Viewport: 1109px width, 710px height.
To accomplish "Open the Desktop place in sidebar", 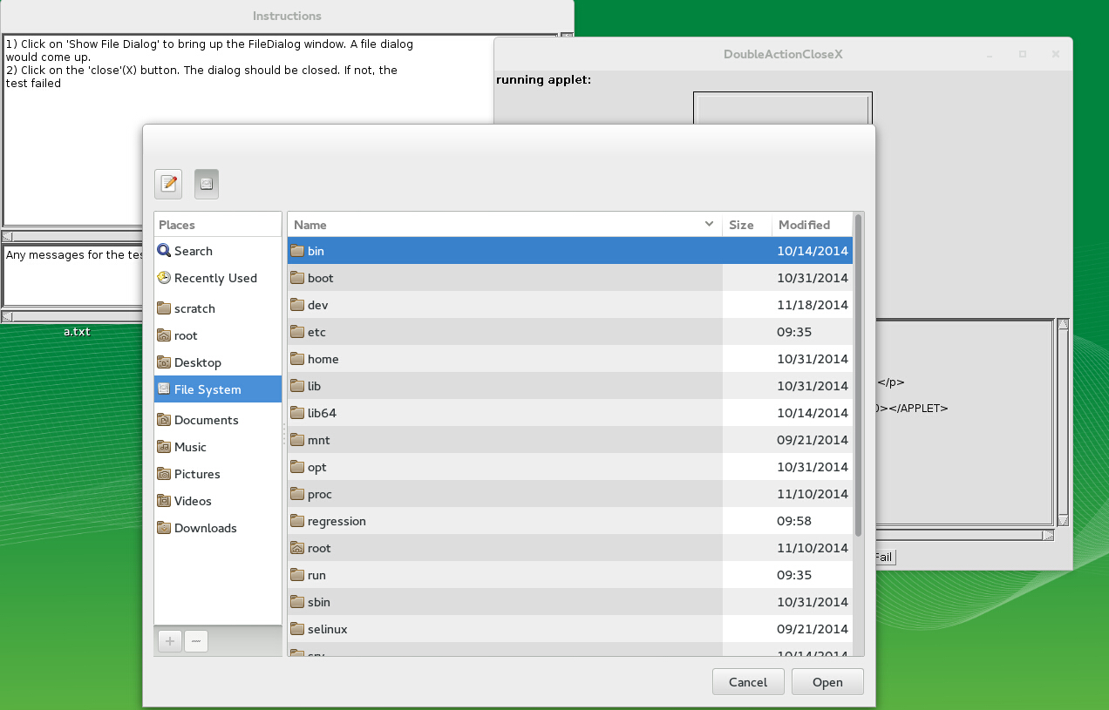I will click(197, 362).
